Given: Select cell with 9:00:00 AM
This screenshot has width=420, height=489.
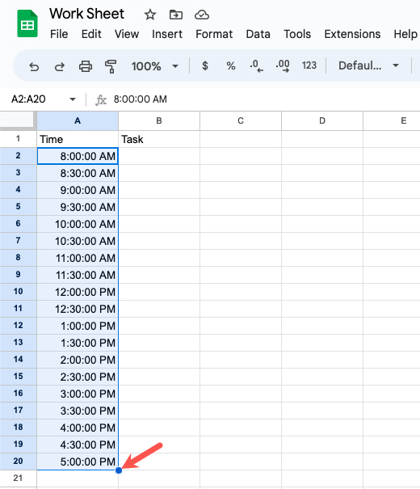Looking at the screenshot, I should tap(78, 190).
